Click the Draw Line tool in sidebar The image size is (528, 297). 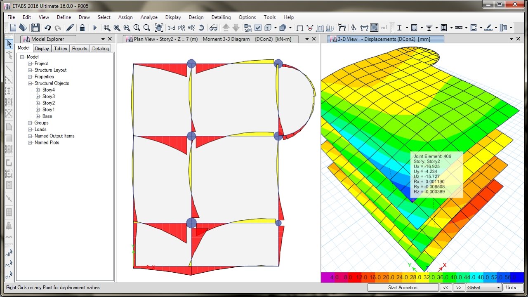click(9, 69)
